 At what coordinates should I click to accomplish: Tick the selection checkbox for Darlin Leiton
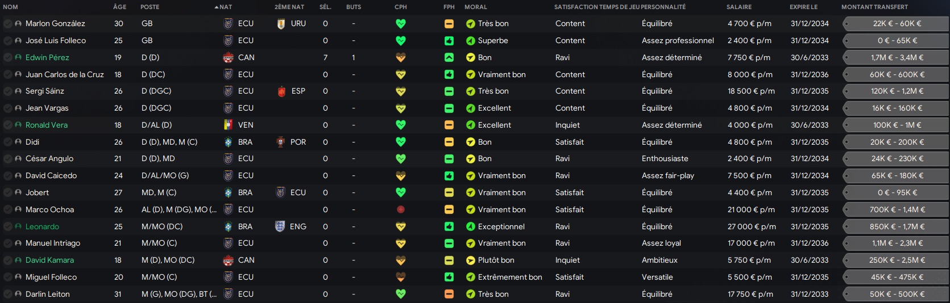click(7, 294)
